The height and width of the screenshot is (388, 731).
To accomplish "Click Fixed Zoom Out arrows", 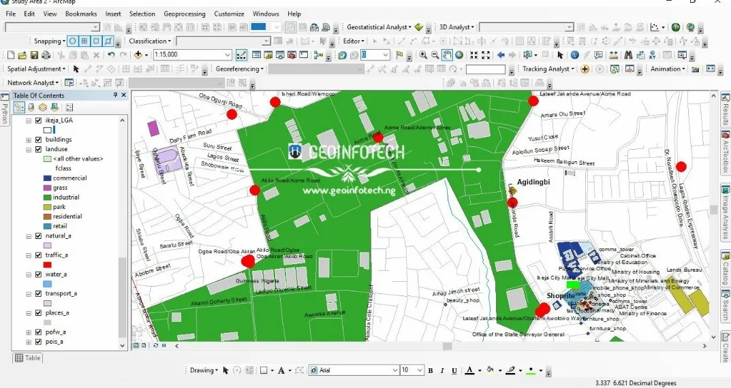I will tap(486, 55).
